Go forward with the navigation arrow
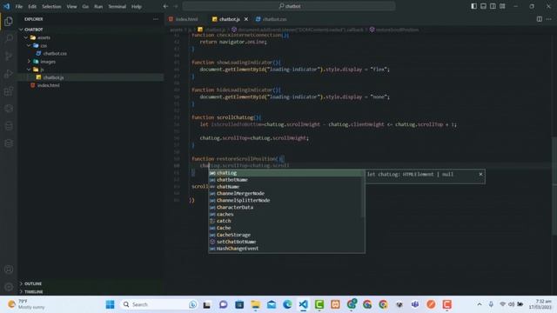557x313 pixels. (176, 6)
